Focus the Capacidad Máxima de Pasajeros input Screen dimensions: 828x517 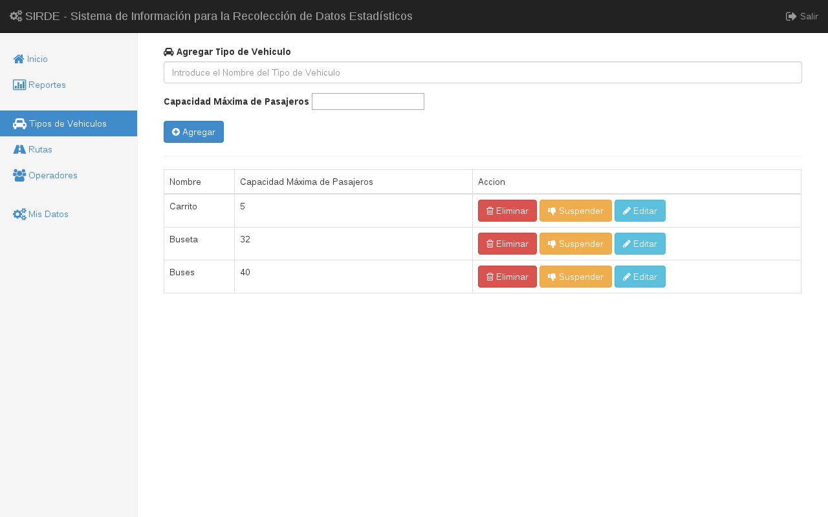coord(368,101)
